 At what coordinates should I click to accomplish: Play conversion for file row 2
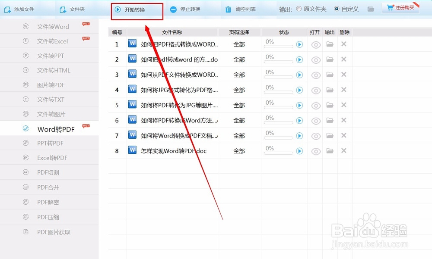pyautogui.click(x=299, y=59)
